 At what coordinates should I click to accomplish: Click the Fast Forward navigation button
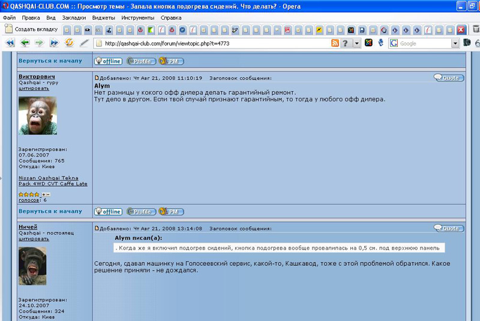(x=54, y=43)
